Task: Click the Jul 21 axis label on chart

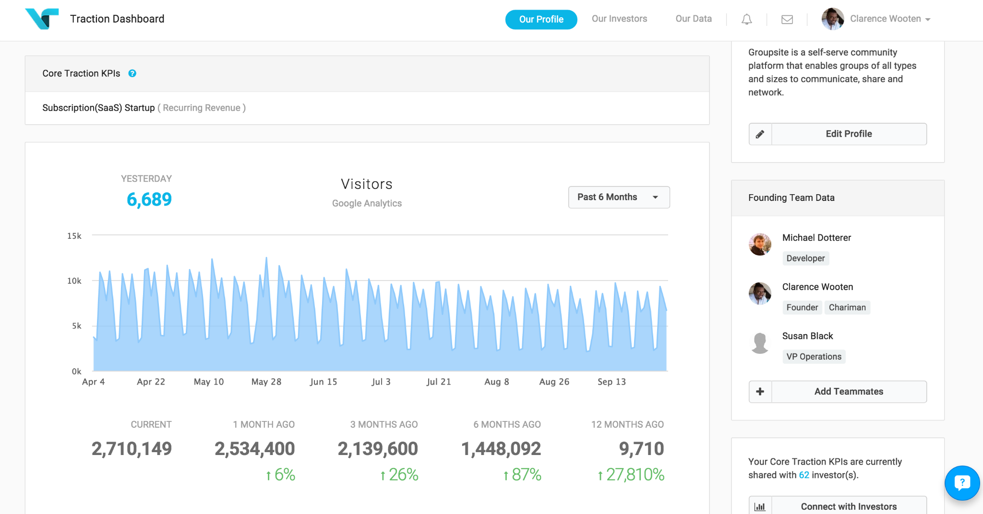Action: coord(439,382)
